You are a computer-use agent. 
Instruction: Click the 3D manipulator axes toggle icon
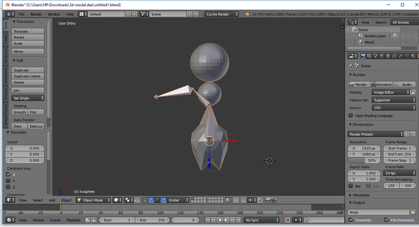pos(145,200)
